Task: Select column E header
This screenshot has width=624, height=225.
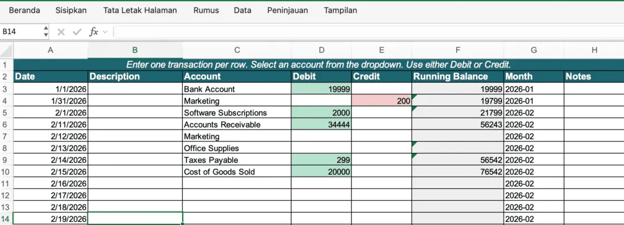Action: tap(382, 50)
